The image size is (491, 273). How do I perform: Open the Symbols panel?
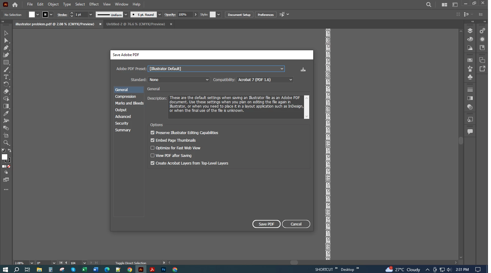[470, 77]
